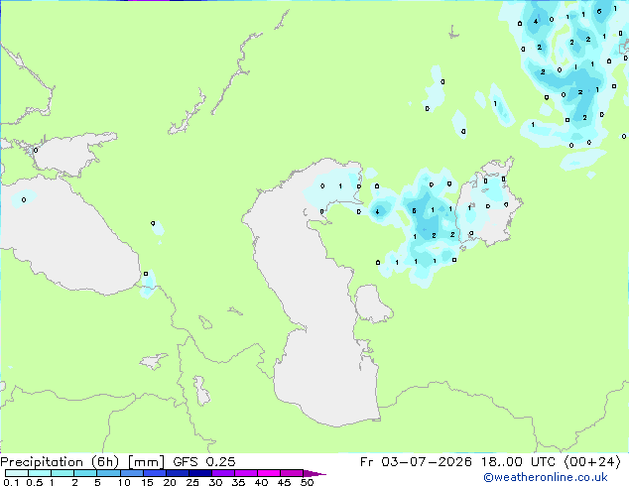Screen dimensions: 629x486
Task: Open the weatheronline.co.uk copyright link
Action: 546,477
